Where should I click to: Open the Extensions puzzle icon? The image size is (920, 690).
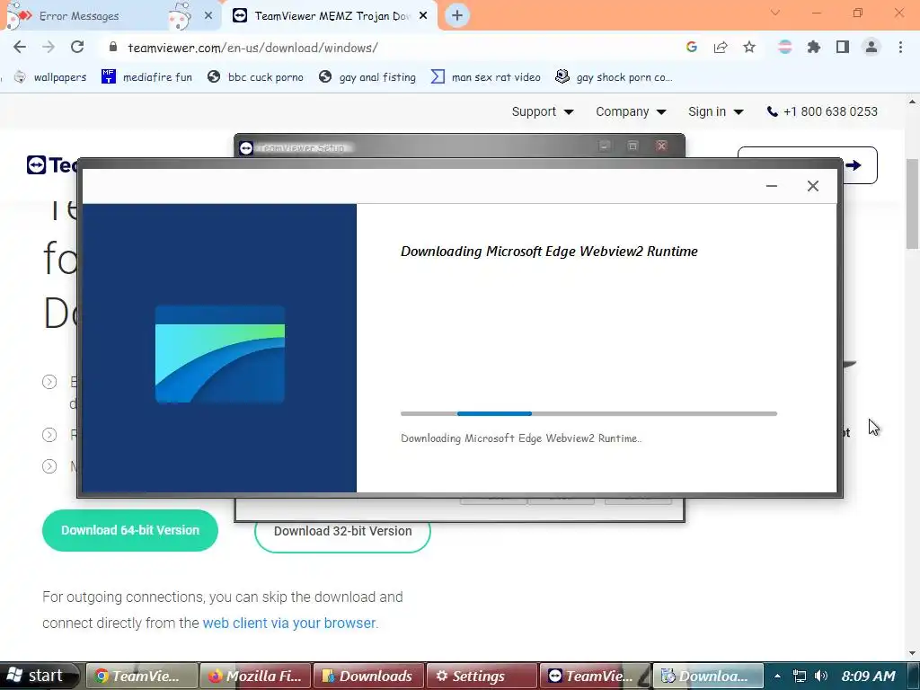(814, 48)
